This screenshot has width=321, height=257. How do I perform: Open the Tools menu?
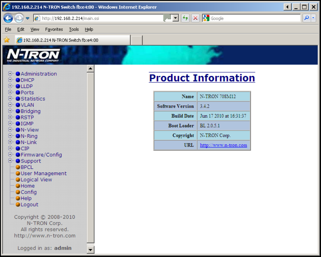coord(74,29)
